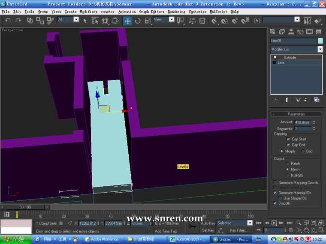
Task: Open the Selected key filter dropdown
Action: 250,223
